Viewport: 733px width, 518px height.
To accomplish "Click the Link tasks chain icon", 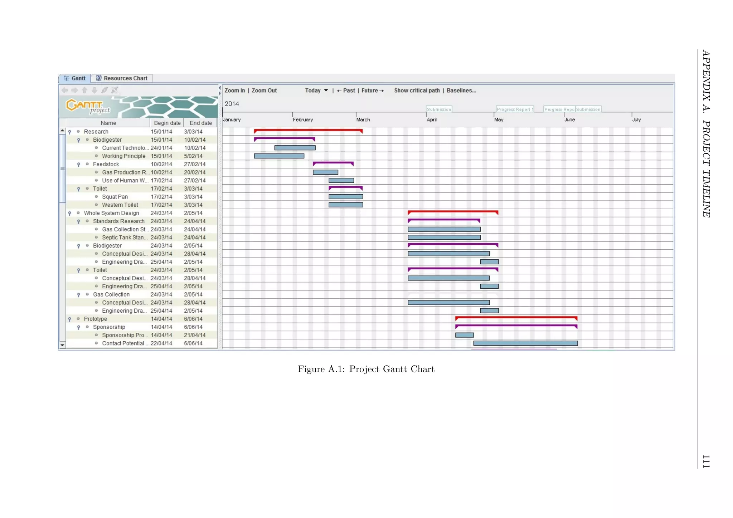I will click(x=105, y=90).
